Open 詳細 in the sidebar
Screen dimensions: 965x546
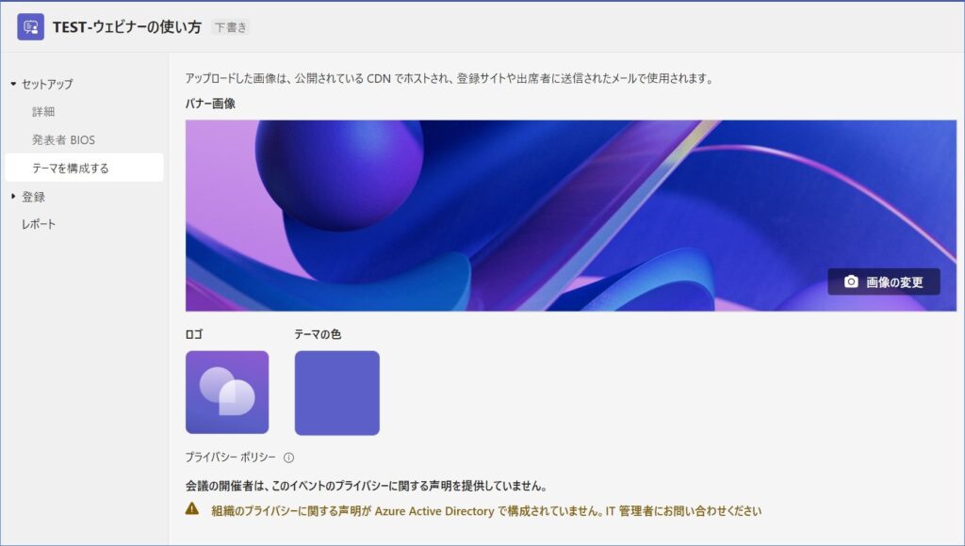43,111
